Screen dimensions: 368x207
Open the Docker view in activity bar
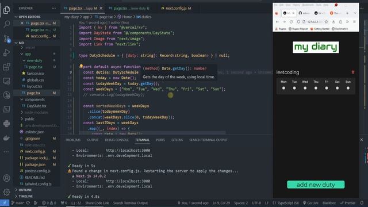point(6,138)
